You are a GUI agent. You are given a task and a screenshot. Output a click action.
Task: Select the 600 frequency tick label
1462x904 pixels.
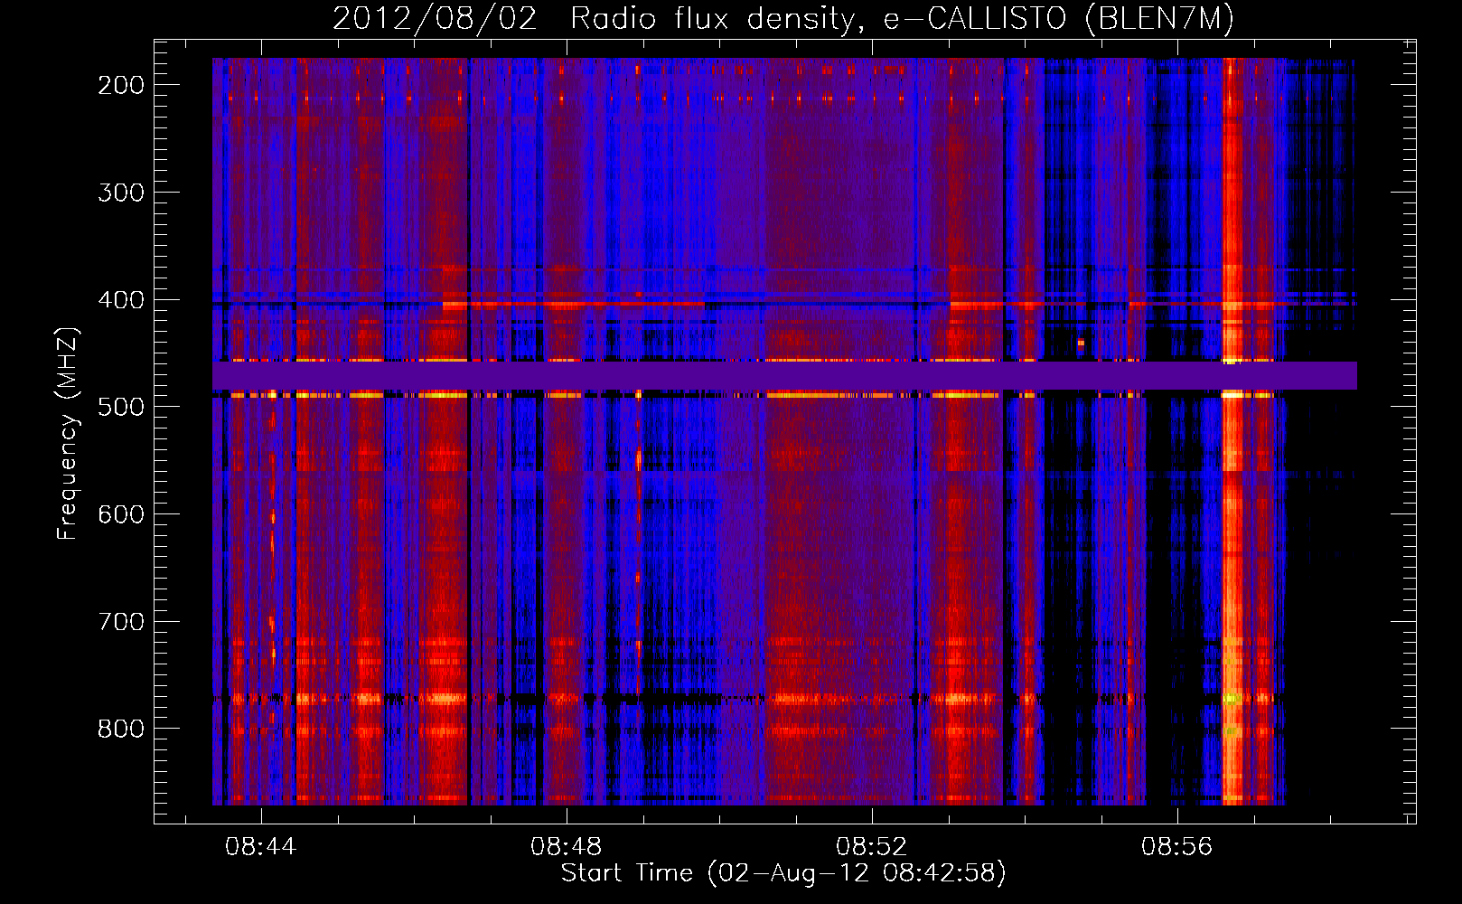tap(121, 514)
